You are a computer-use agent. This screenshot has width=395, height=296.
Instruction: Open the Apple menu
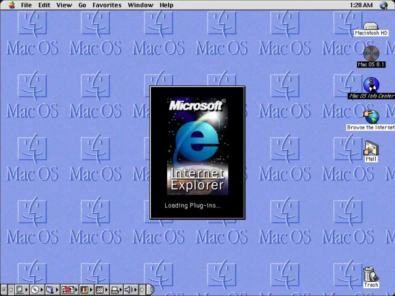point(12,5)
